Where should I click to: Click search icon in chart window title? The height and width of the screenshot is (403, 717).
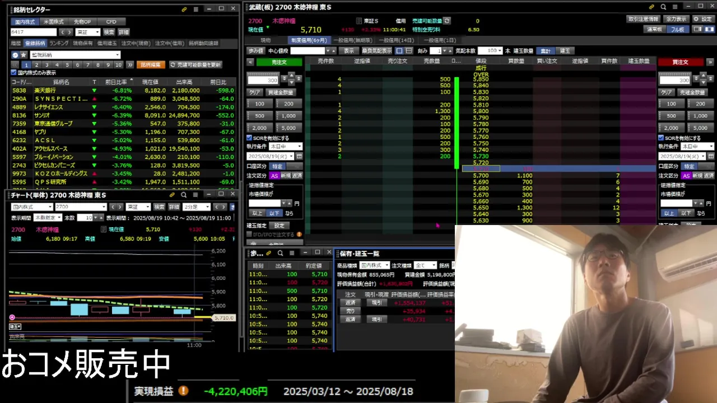[183, 195]
